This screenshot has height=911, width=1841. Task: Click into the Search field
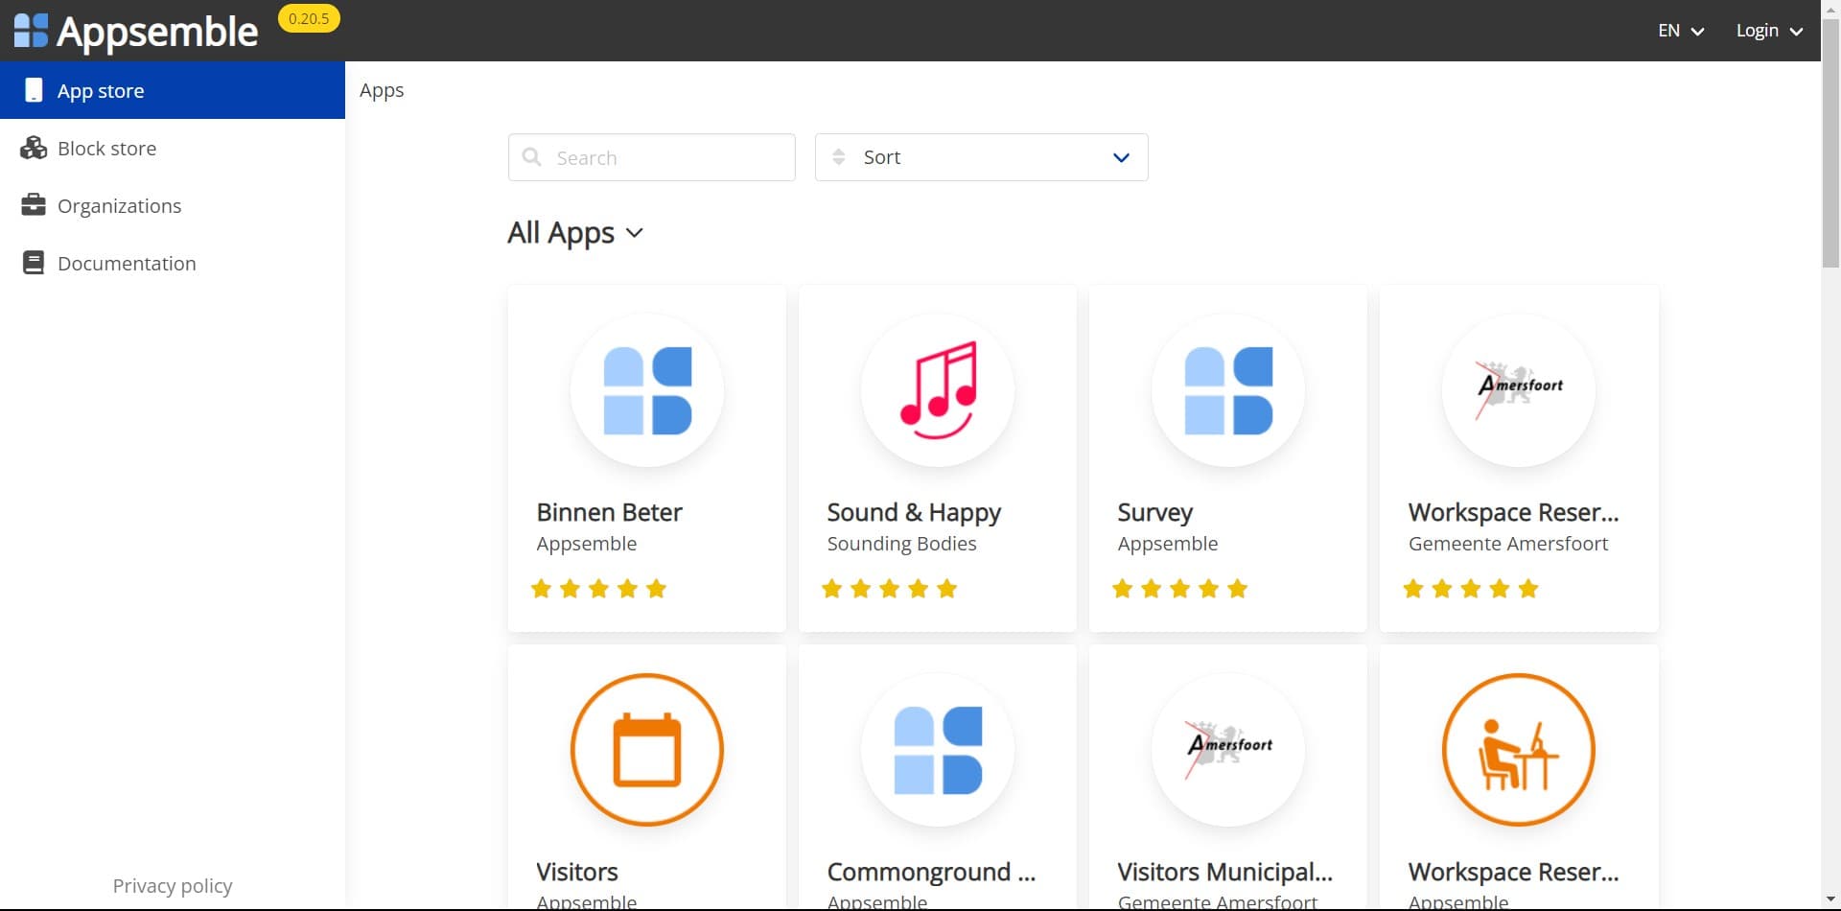(652, 157)
